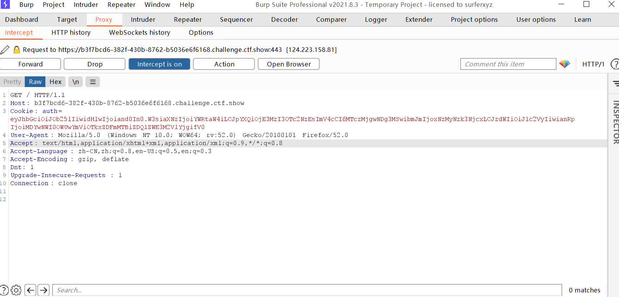Screen dimensions: 619x297
Task: Go to next search match arrow
Action: 43,290
